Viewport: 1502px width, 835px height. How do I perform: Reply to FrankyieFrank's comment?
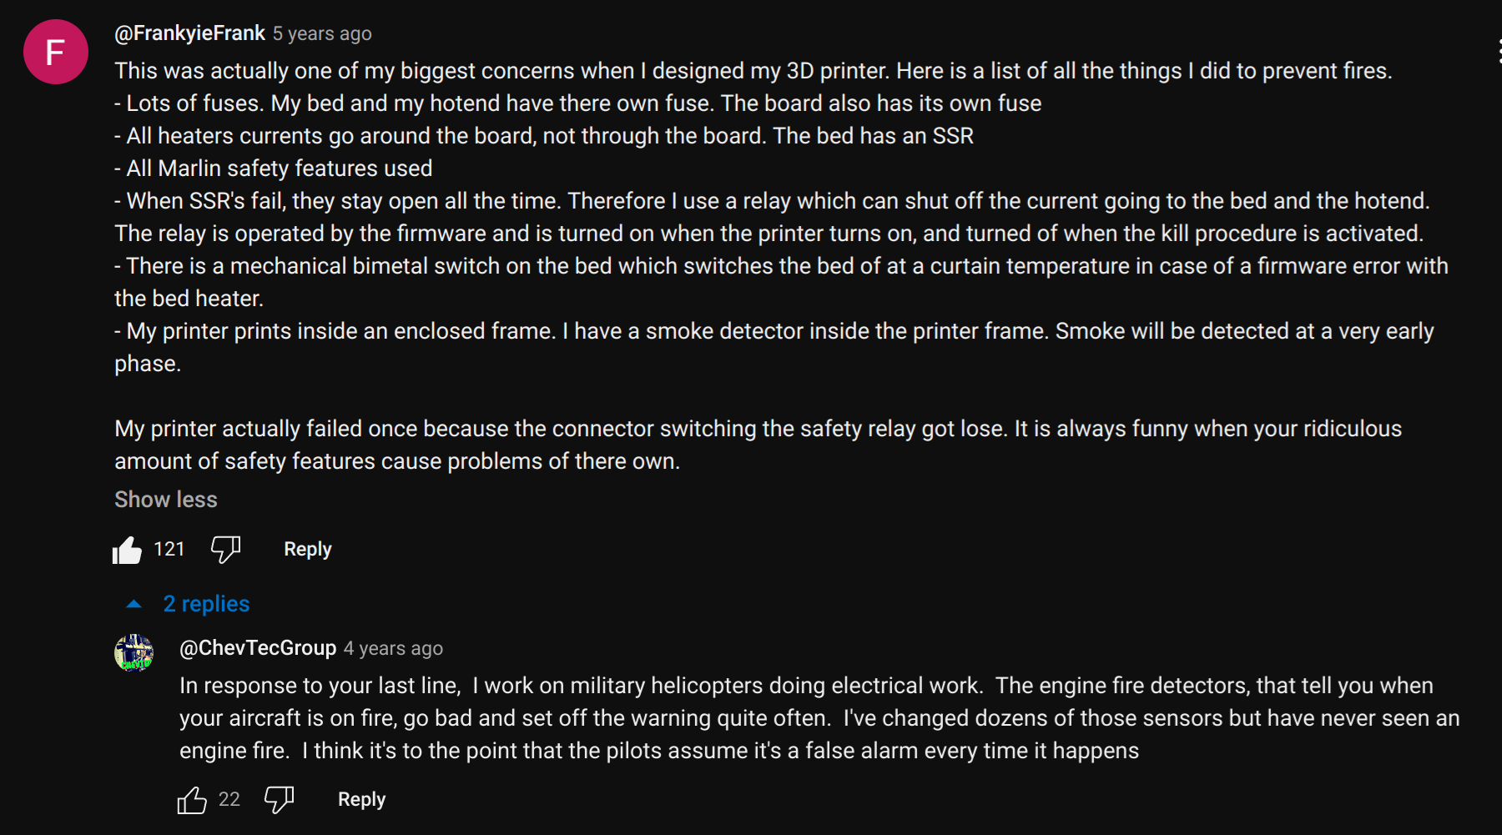tap(307, 550)
